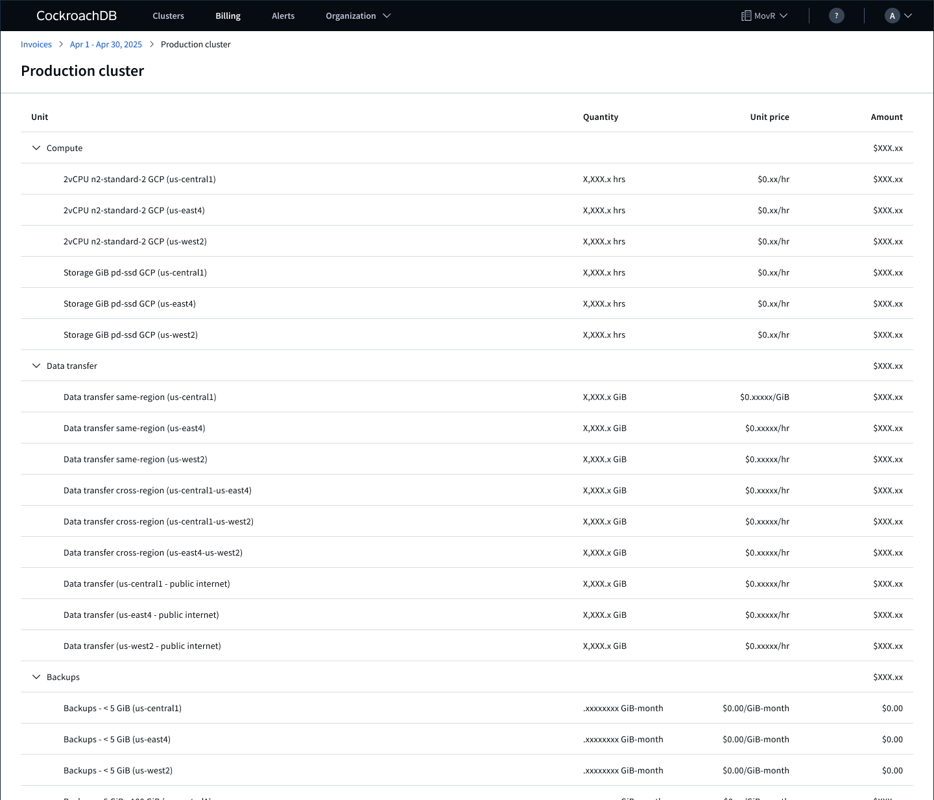Click the Production cluster breadcrumb text
This screenshot has height=800, width=934.
pyautogui.click(x=196, y=44)
